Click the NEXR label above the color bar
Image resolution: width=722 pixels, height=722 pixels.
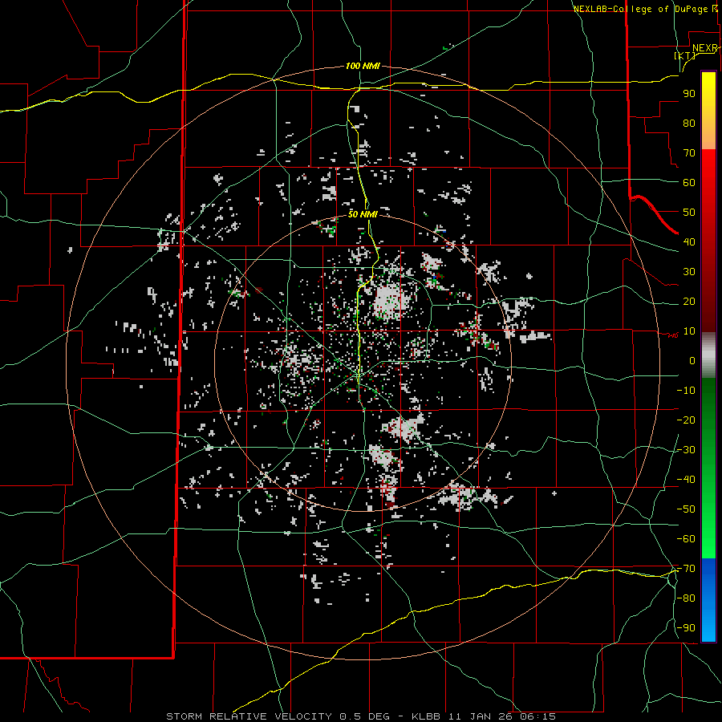[x=705, y=48]
